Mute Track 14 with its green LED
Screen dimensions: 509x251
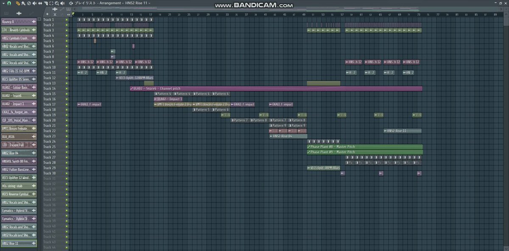[x=67, y=88]
